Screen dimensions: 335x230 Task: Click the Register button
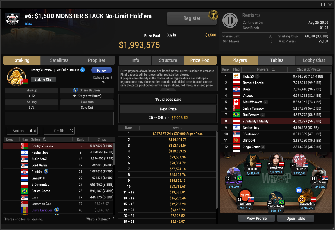tap(192, 18)
